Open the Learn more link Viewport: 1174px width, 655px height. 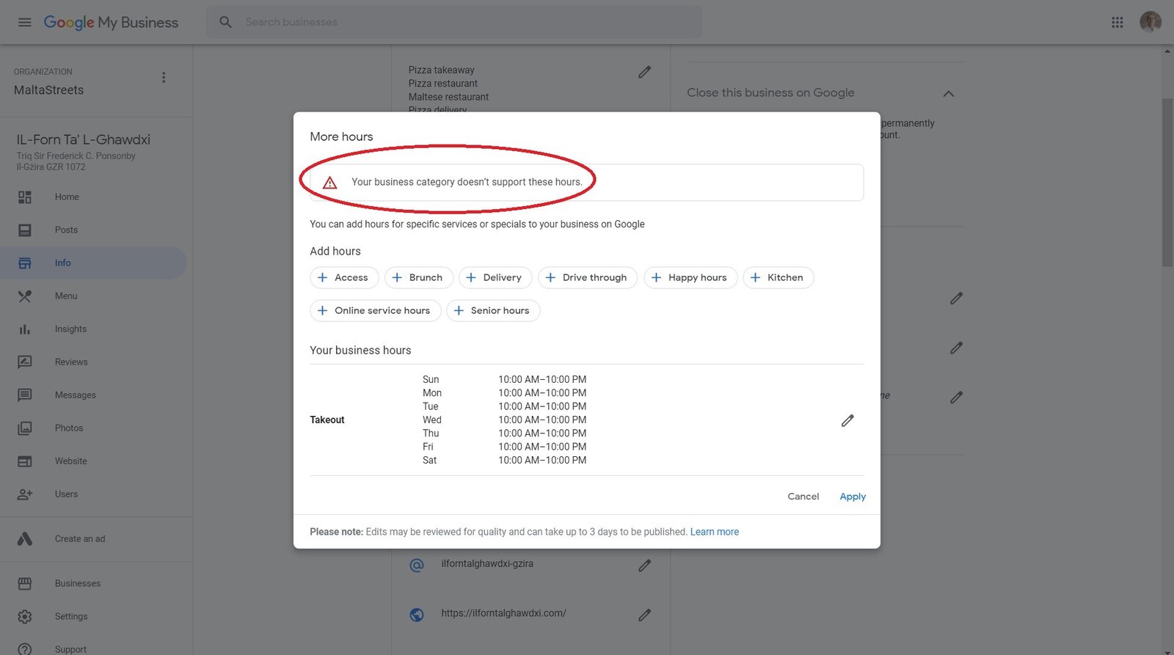pyautogui.click(x=715, y=532)
